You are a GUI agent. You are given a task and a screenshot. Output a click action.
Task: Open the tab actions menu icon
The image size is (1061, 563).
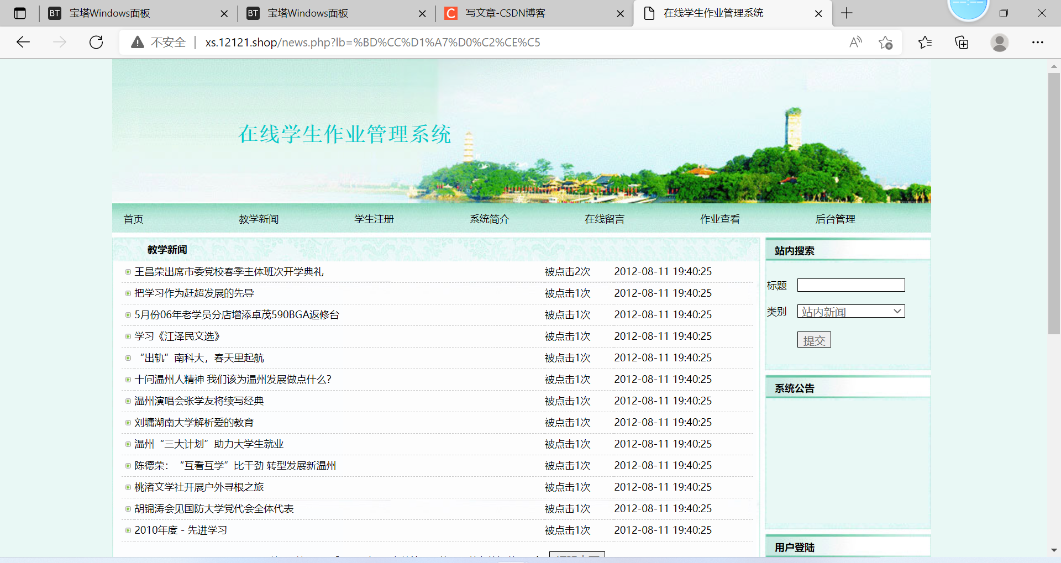[x=20, y=13]
